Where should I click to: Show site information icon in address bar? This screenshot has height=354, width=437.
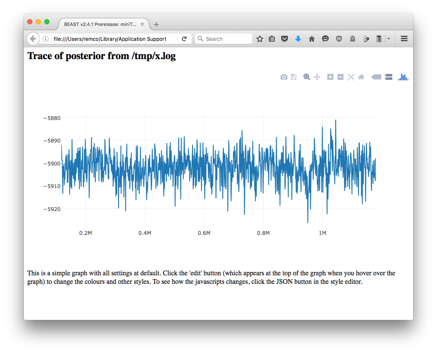[46, 39]
